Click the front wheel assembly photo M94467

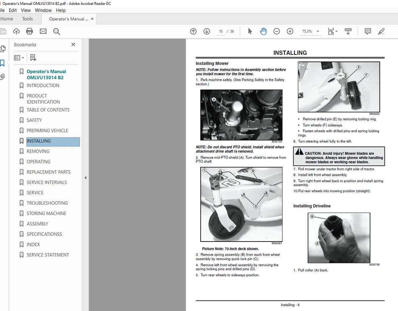point(241,204)
